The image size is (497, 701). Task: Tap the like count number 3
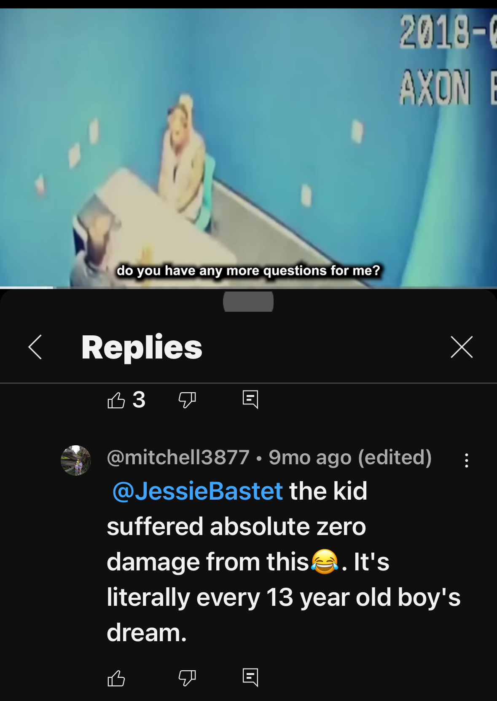[139, 400]
